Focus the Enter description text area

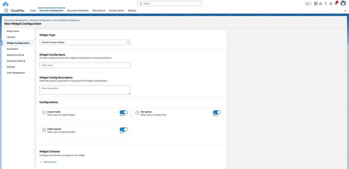tap(85, 90)
